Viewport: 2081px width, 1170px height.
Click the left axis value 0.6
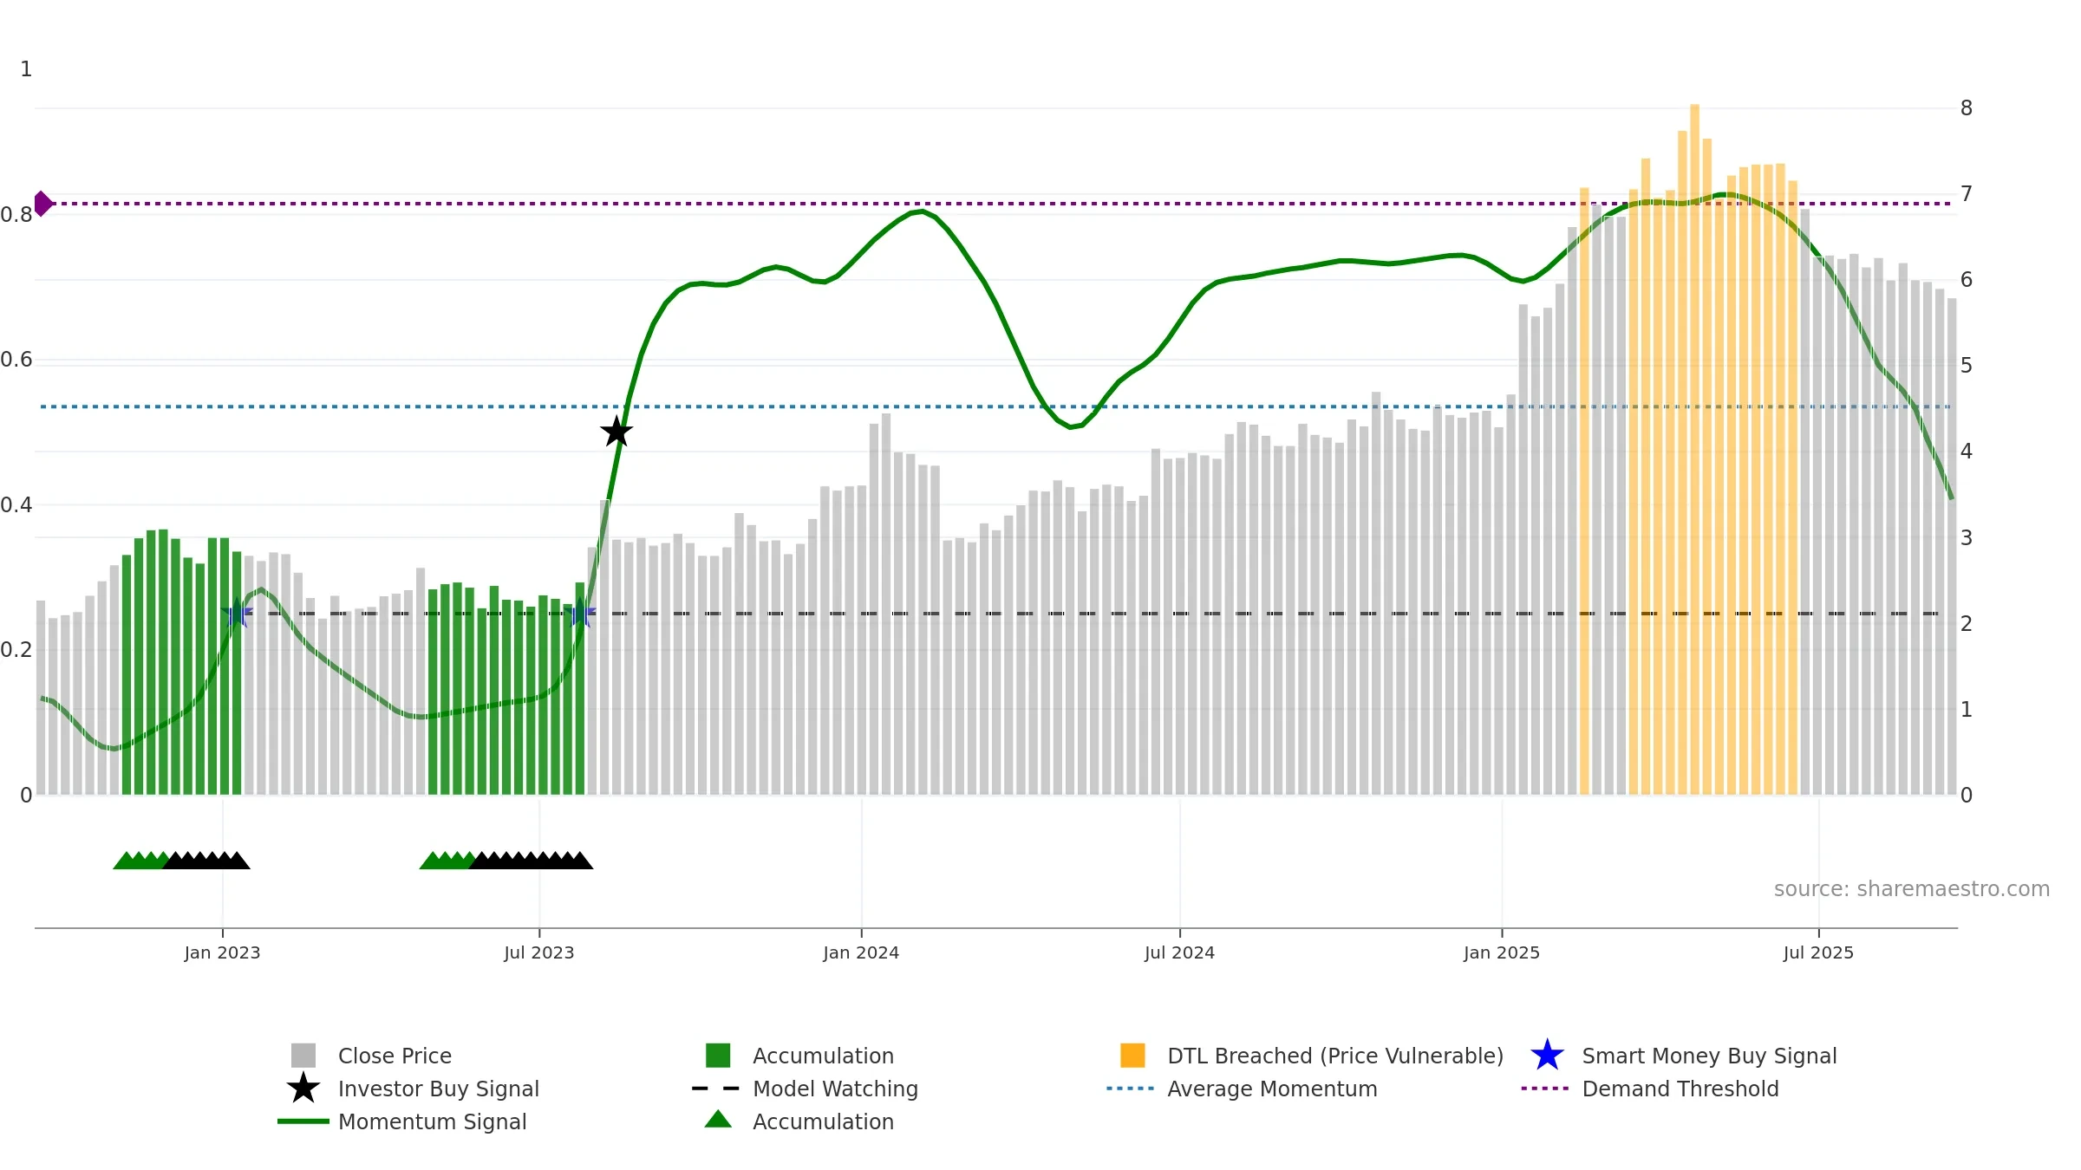pyautogui.click(x=16, y=360)
